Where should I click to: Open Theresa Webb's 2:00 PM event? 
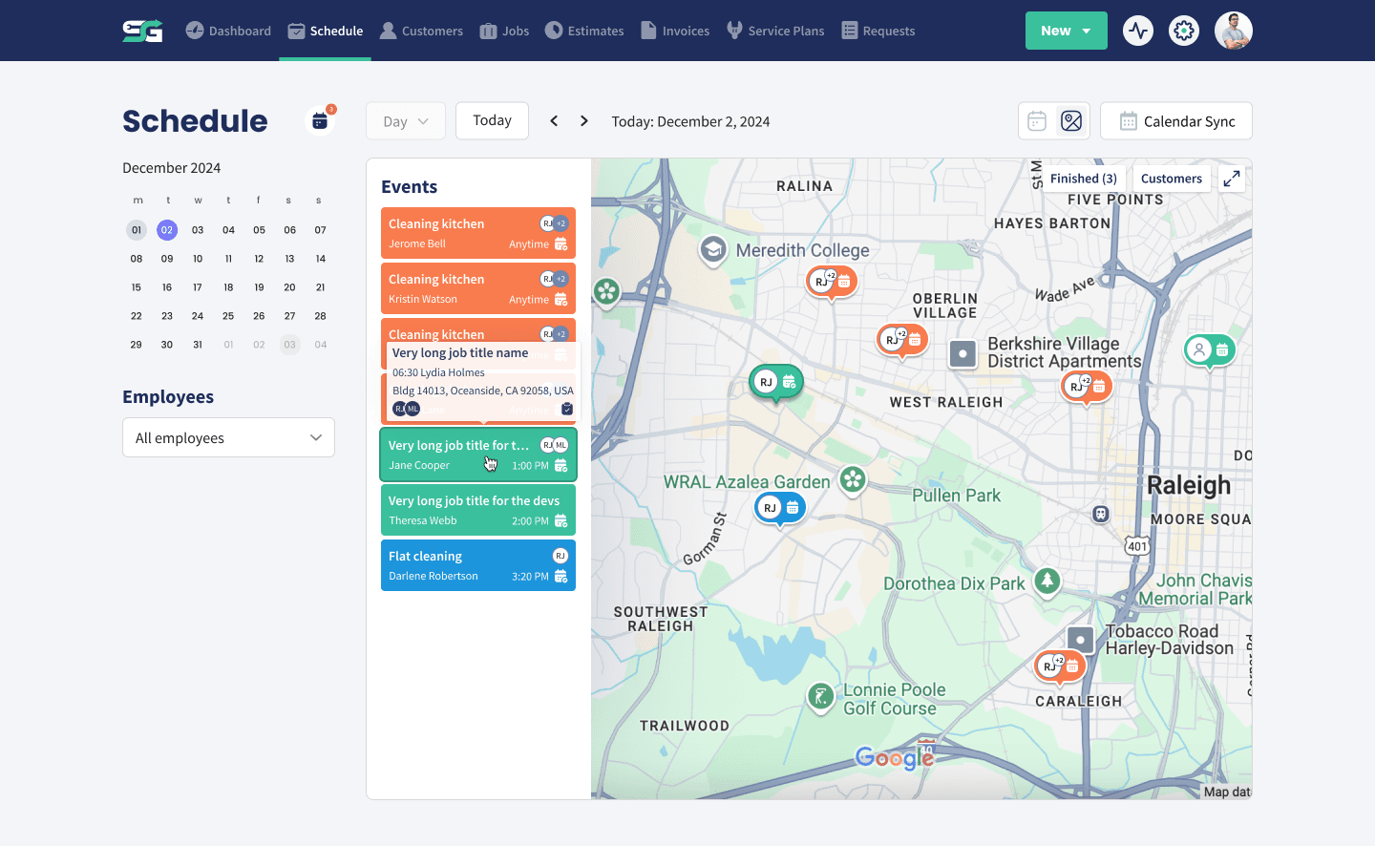point(478,510)
